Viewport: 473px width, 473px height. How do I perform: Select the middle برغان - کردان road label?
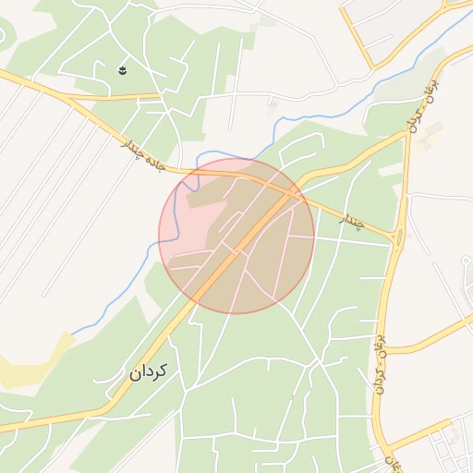[x=381, y=365]
